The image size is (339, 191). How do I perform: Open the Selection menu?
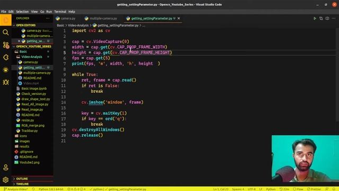22,12
